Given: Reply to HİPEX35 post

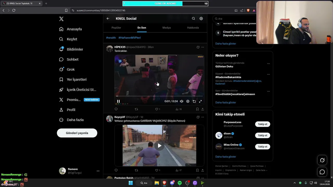Looking at the screenshot, I should coord(116,109).
